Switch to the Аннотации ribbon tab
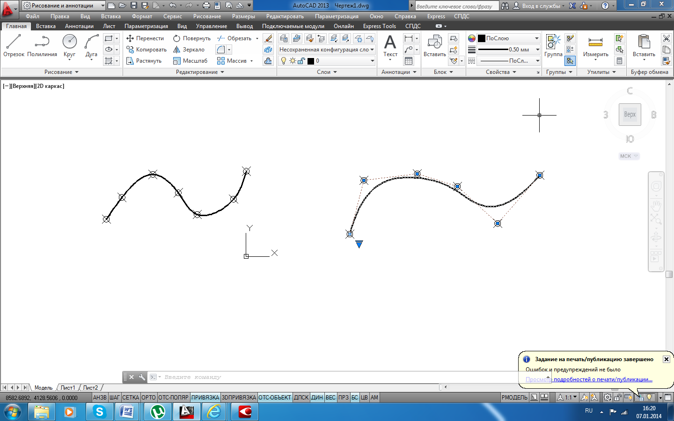674x421 pixels. [79, 26]
